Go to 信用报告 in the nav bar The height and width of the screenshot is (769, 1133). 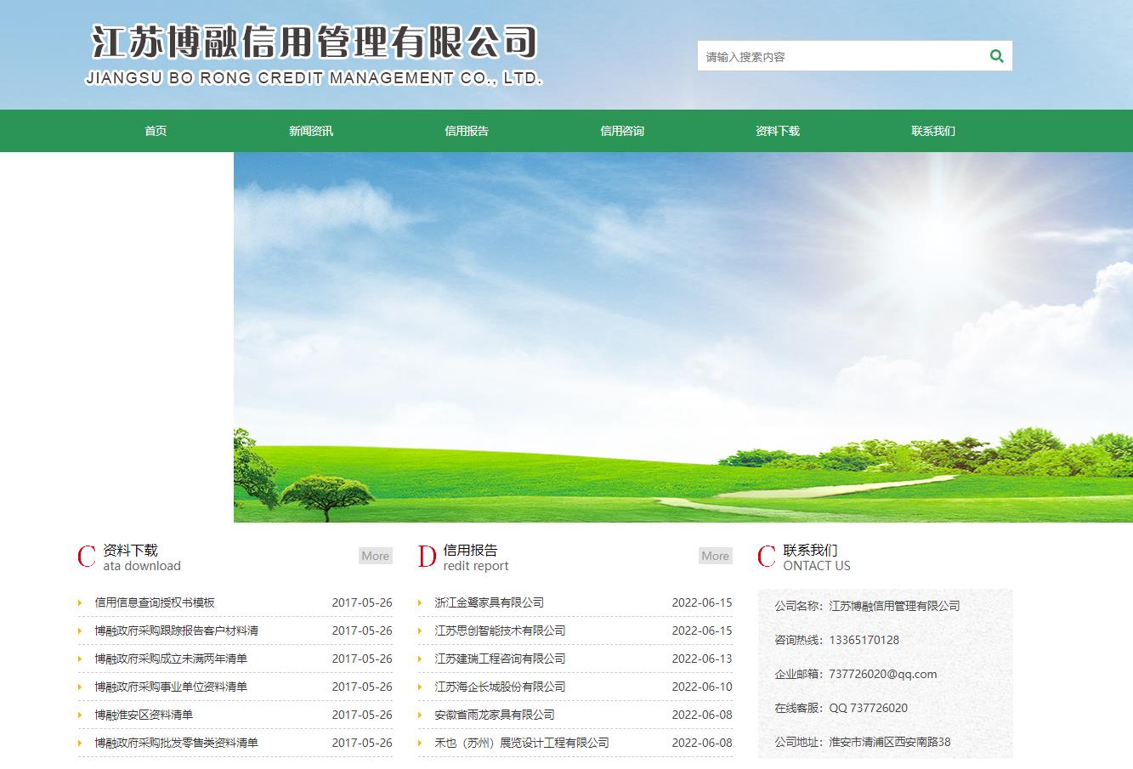click(467, 131)
